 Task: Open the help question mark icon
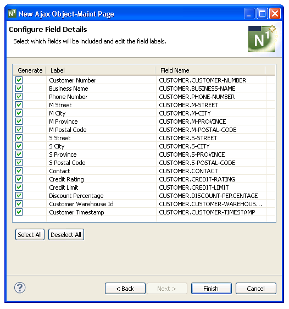20,288
